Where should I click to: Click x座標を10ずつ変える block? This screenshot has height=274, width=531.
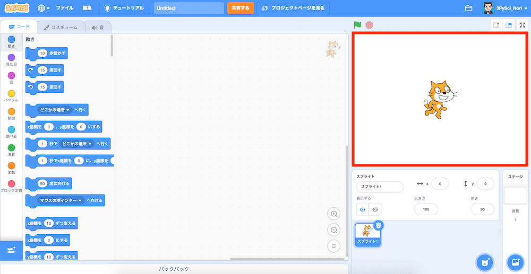[52, 223]
